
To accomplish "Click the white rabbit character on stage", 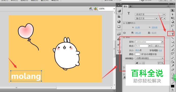I will [x=66, y=54].
